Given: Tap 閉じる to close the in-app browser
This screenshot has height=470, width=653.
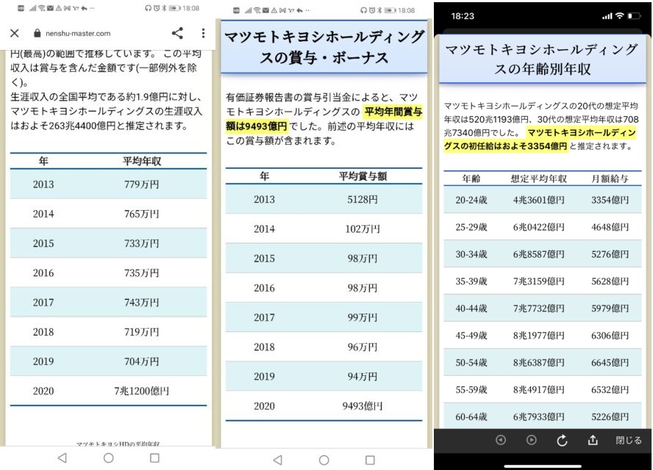Looking at the screenshot, I should (x=629, y=440).
